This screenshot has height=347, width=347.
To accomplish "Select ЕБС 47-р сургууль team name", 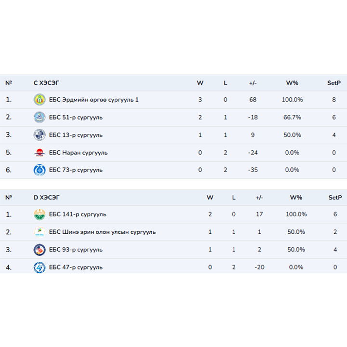I will point(76,267).
